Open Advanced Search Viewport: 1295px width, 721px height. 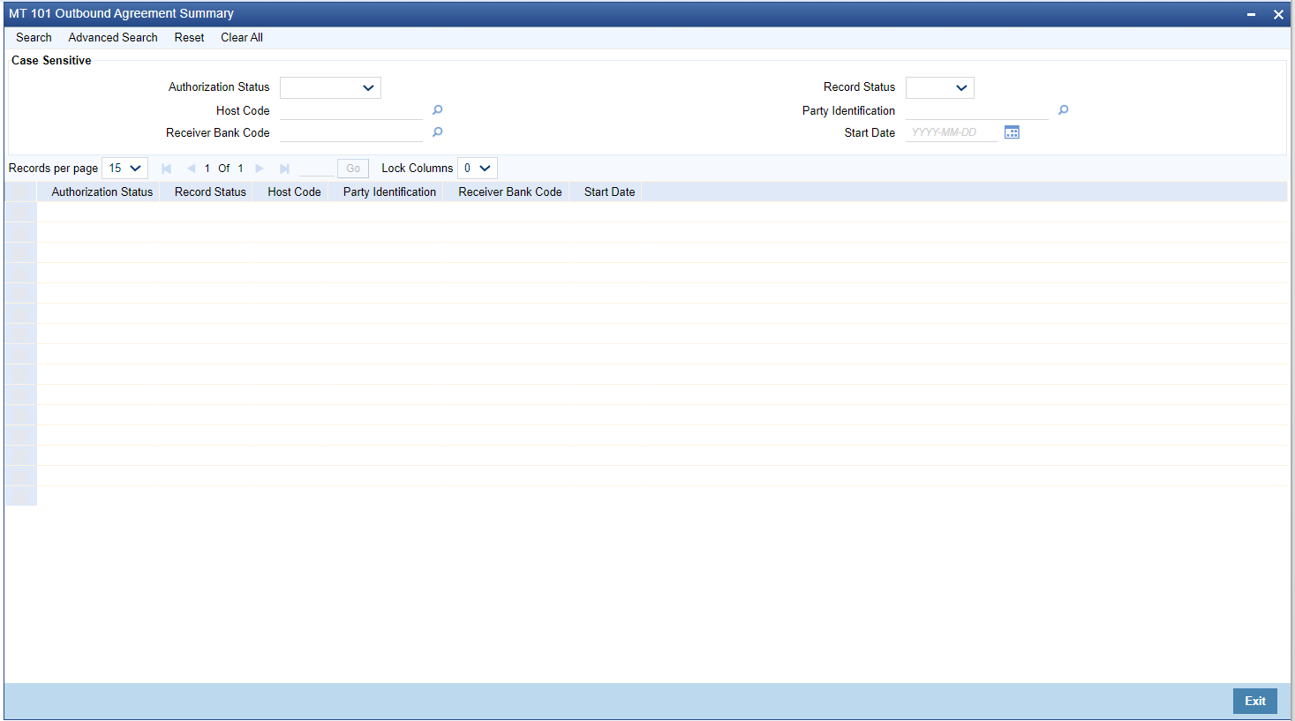(113, 38)
